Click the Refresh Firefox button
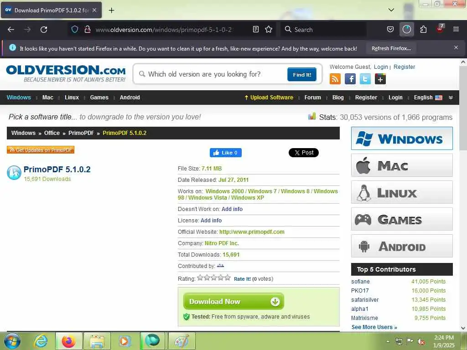This screenshot has width=467, height=350. (391, 48)
